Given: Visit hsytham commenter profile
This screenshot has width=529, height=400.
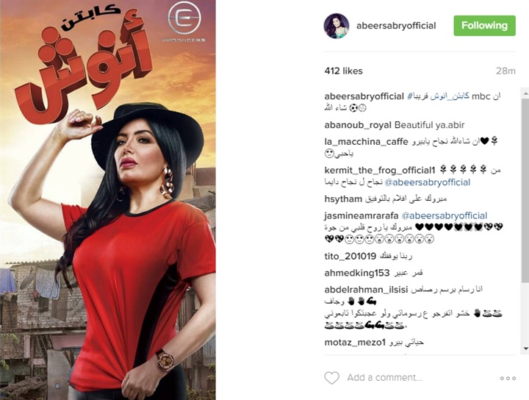Looking at the screenshot, I should [343, 199].
